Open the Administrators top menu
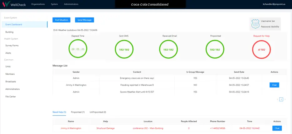This screenshot has width=292, height=134. (x=71, y=4)
